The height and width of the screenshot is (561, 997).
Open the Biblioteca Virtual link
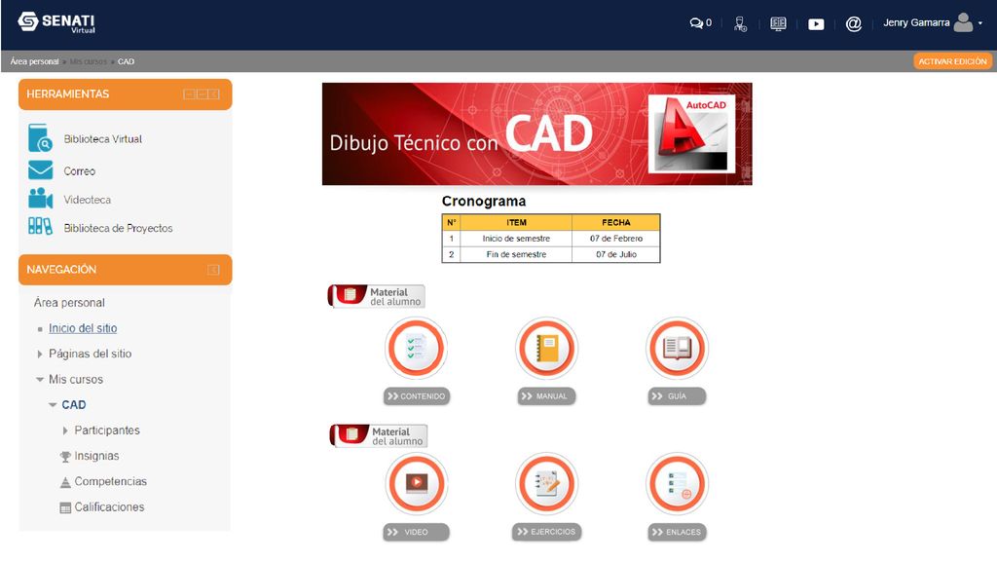[102, 138]
